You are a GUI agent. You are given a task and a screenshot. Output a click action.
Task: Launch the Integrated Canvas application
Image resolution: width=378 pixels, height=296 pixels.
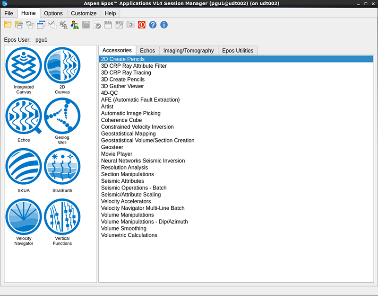[x=24, y=66]
